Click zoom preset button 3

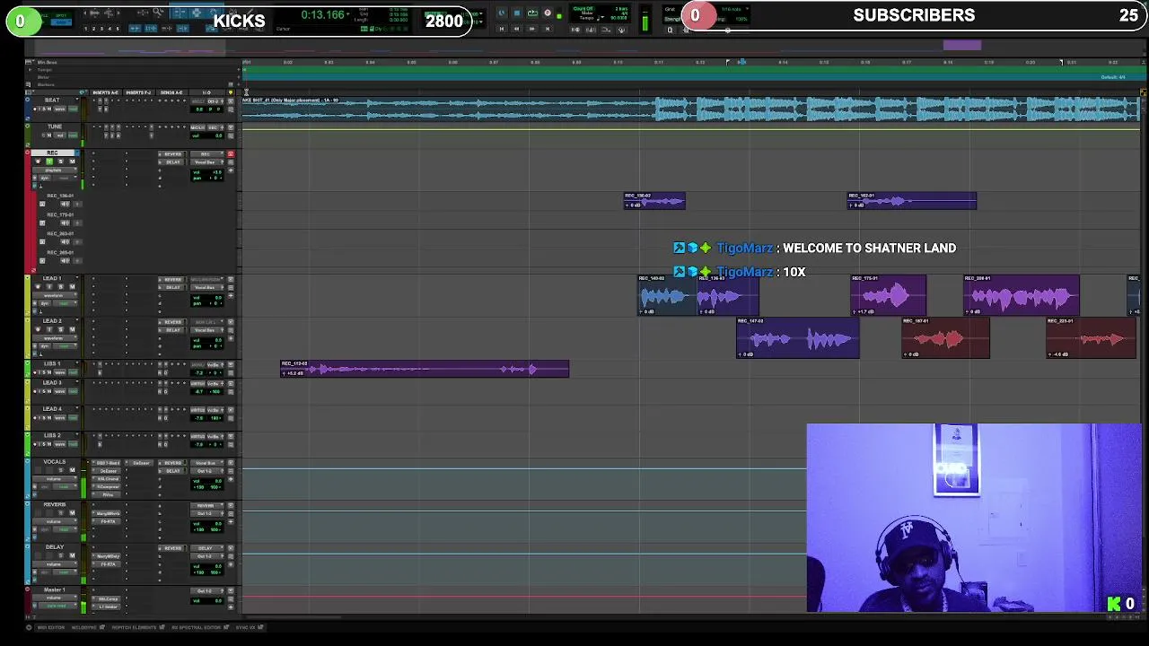[101, 29]
